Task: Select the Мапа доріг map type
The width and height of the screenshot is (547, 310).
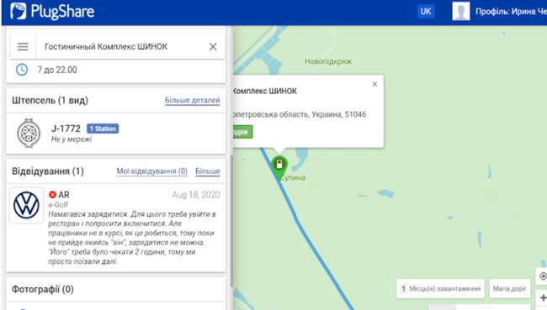Action: 509,288
